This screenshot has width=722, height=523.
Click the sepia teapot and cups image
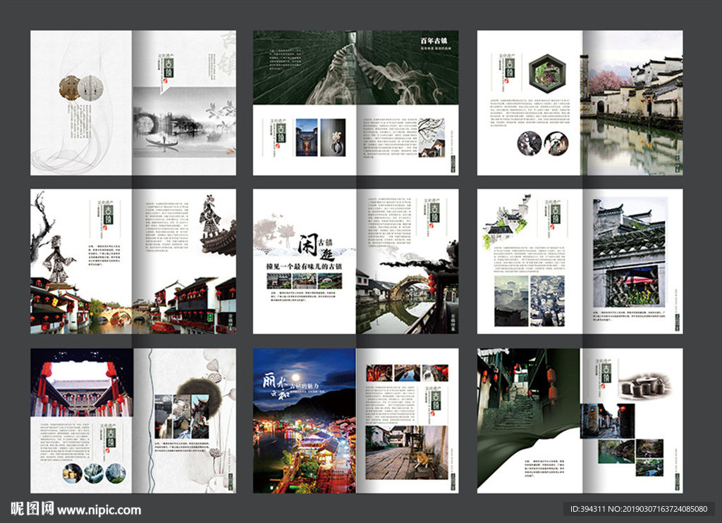(644, 386)
